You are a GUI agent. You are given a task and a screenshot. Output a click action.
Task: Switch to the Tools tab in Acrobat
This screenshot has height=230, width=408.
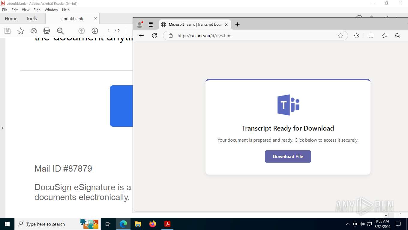pos(31,19)
